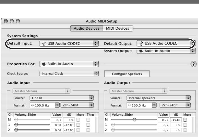Click input channel 2 dB field -12.00
The image size is (199, 137).
click(69, 130)
